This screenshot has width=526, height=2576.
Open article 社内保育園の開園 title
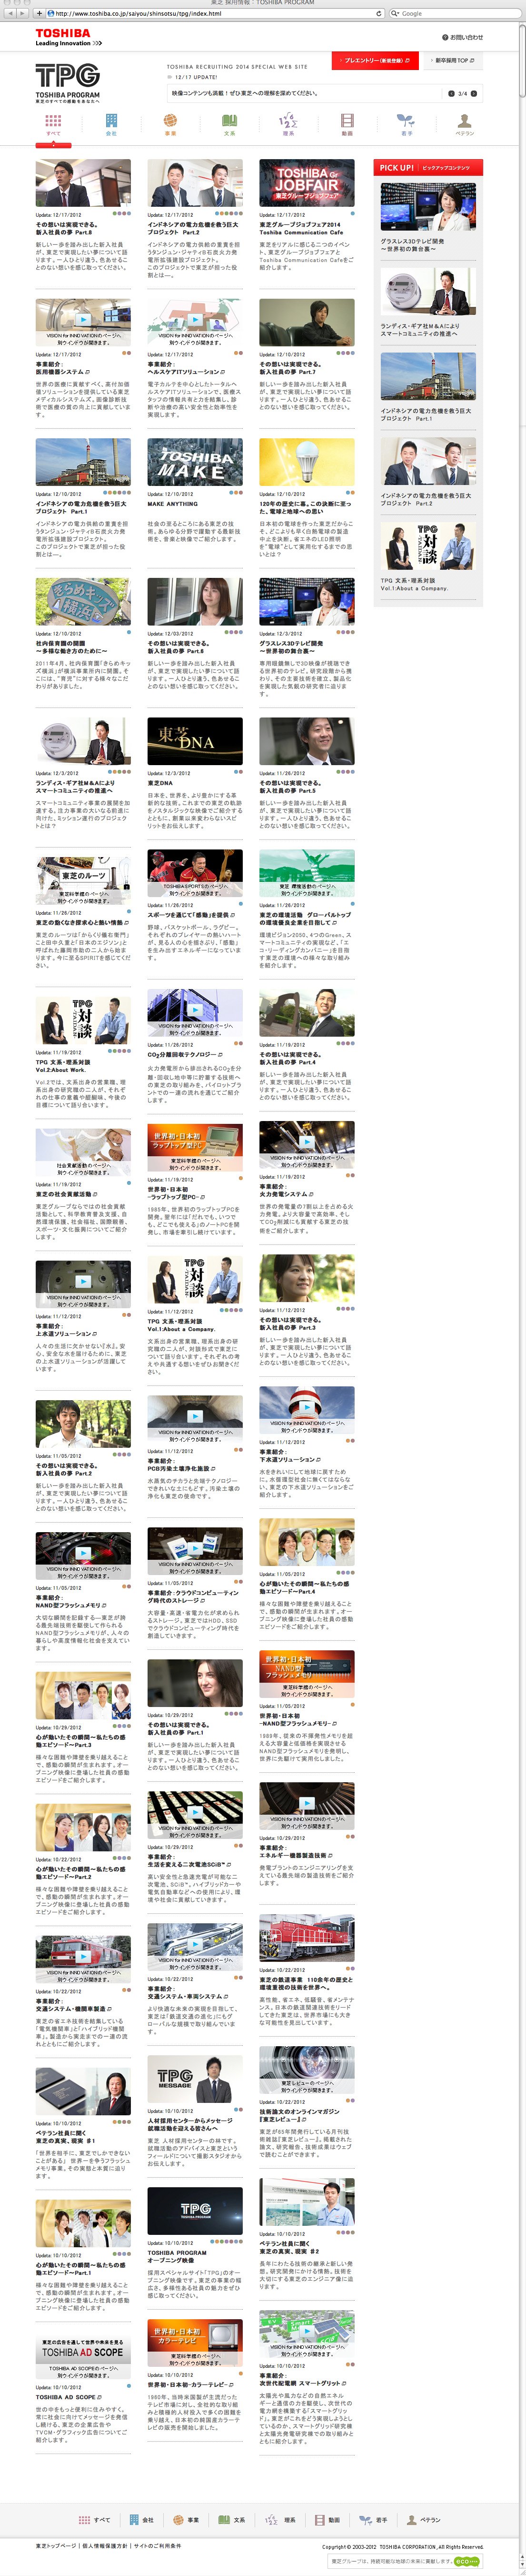[x=71, y=647]
